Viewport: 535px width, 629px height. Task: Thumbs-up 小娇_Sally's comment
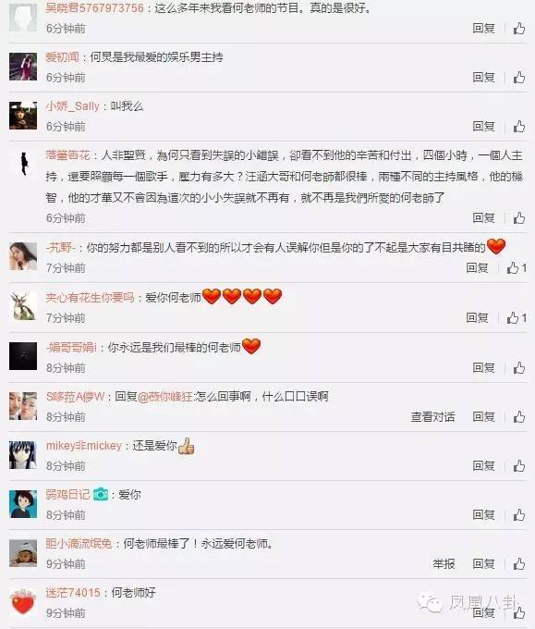519,127
